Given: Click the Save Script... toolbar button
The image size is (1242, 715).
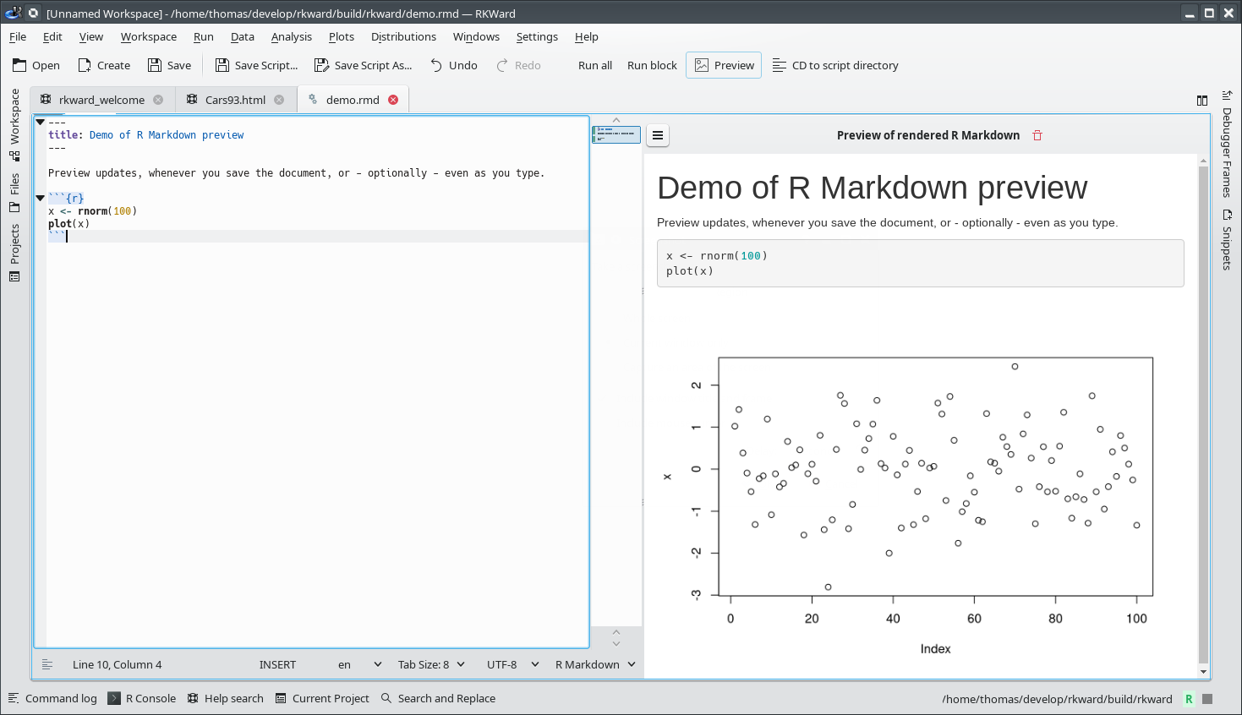Looking at the screenshot, I should tap(256, 65).
